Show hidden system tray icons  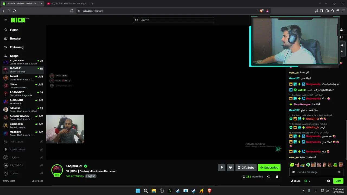pos(303,191)
